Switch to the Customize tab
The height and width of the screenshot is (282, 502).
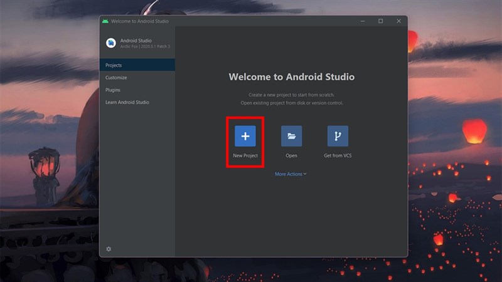pyautogui.click(x=116, y=78)
